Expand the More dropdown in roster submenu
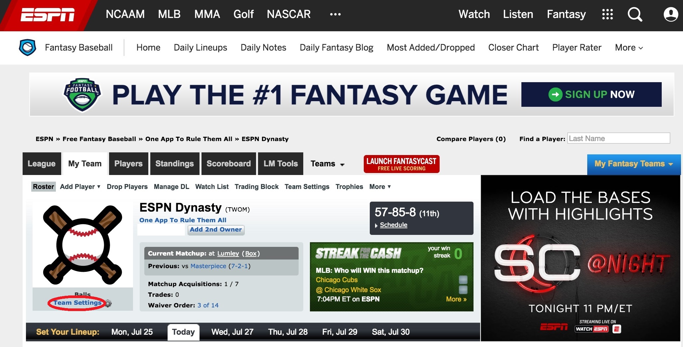The width and height of the screenshot is (683, 347). pos(380,187)
